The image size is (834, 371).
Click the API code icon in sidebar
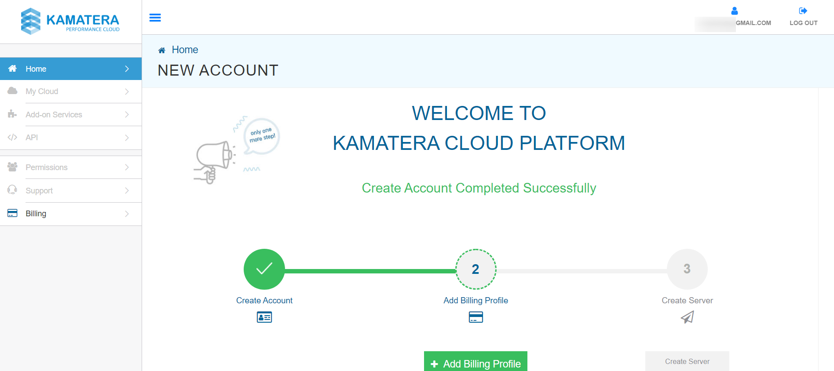click(12, 137)
